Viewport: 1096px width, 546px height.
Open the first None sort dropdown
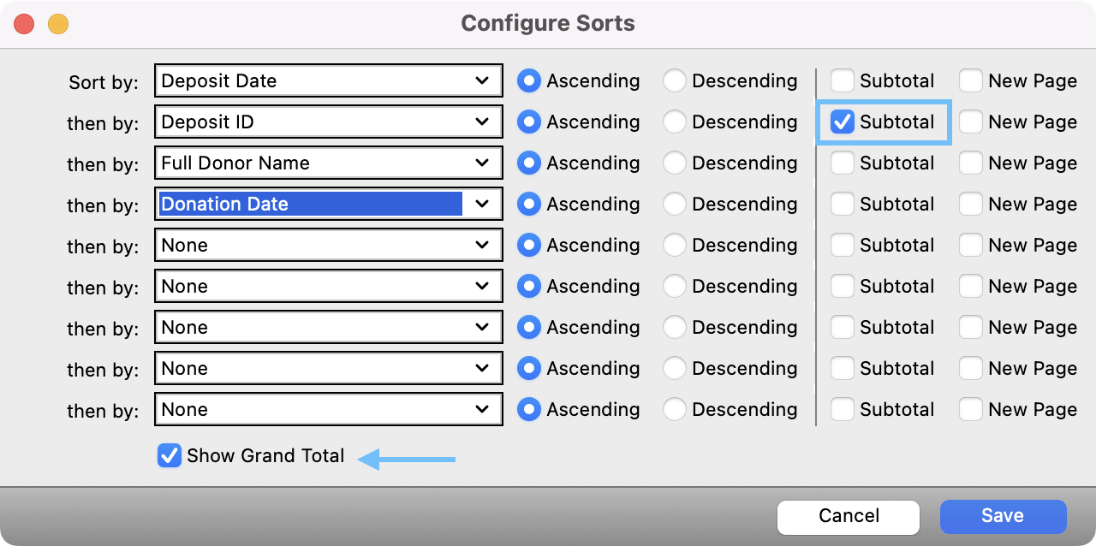pos(328,245)
